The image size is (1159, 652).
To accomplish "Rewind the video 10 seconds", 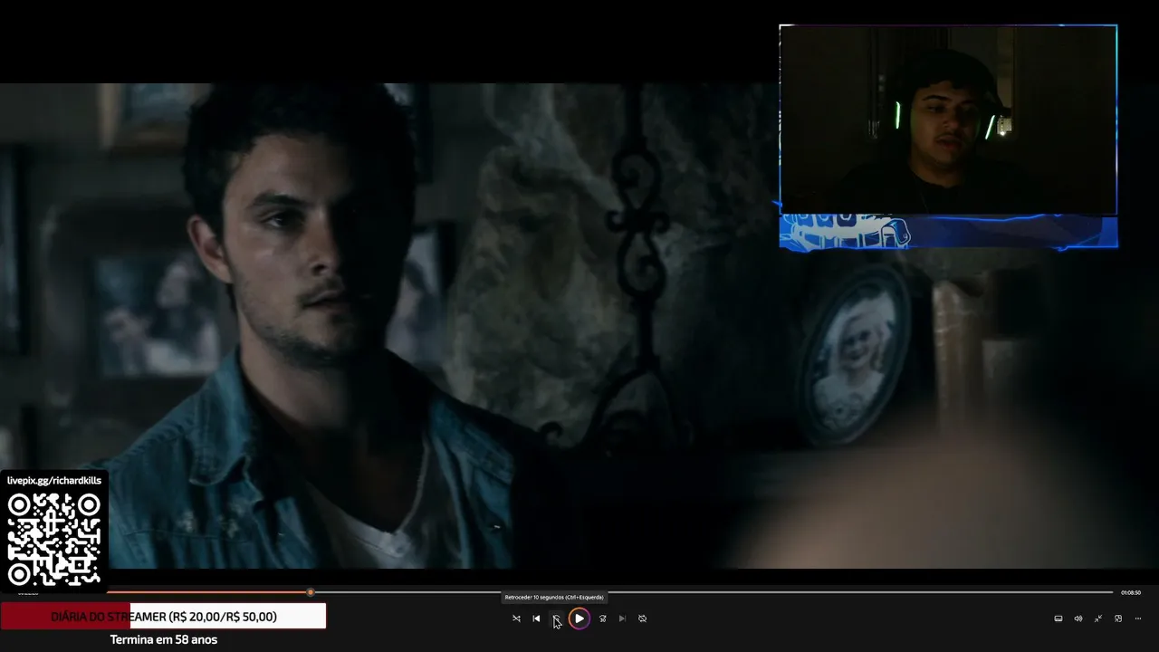I will click(x=556, y=618).
